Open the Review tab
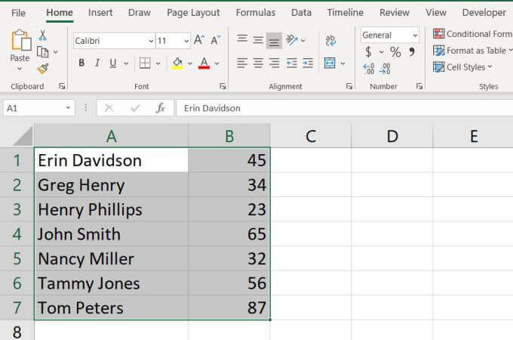Screen dimensions: 513x340 coord(395,13)
